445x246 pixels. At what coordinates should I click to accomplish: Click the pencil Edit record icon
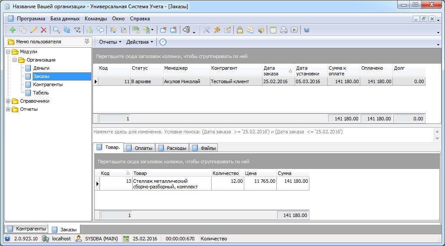coord(33,30)
